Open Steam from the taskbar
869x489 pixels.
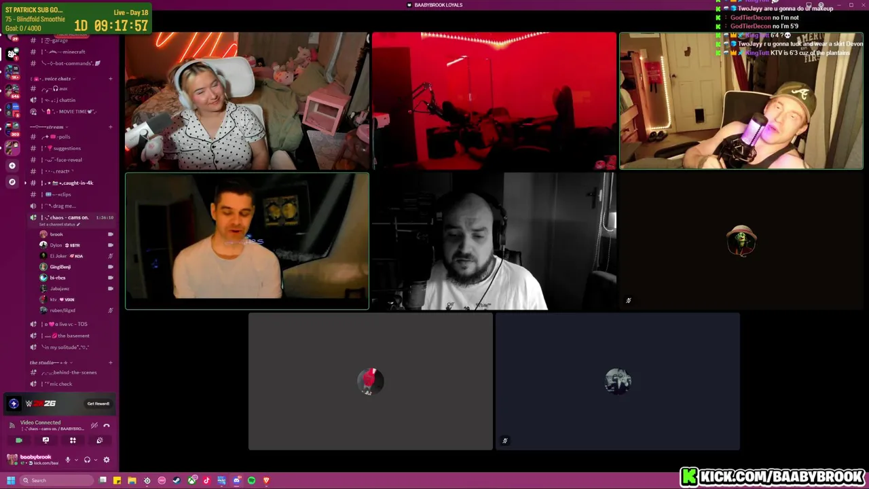pos(177,480)
